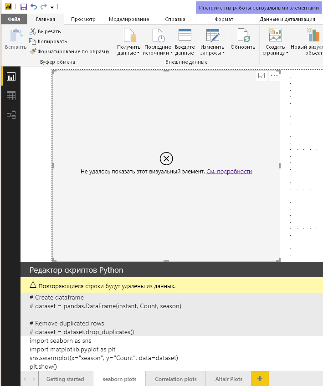Click the sns.swarmplot code line
The width and height of the screenshot is (323, 386).
pos(104,358)
